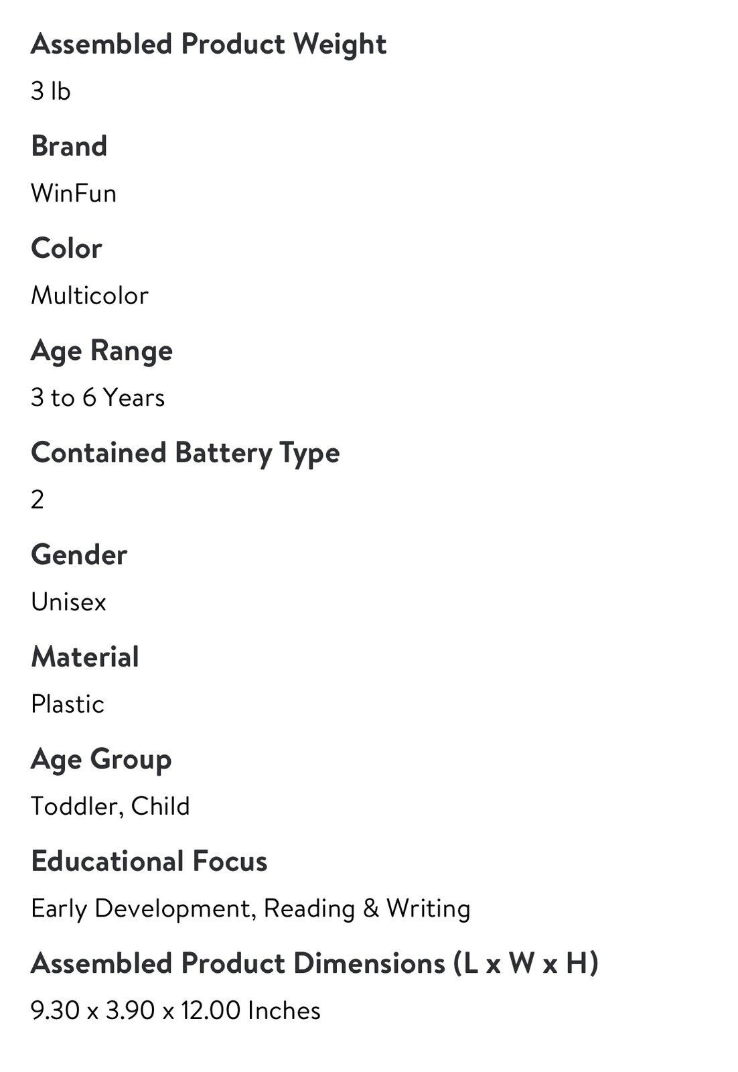Viewport: 738px width, 1072px height.
Task: Click Early Development, Reading & Writing text
Action: [x=250, y=909]
